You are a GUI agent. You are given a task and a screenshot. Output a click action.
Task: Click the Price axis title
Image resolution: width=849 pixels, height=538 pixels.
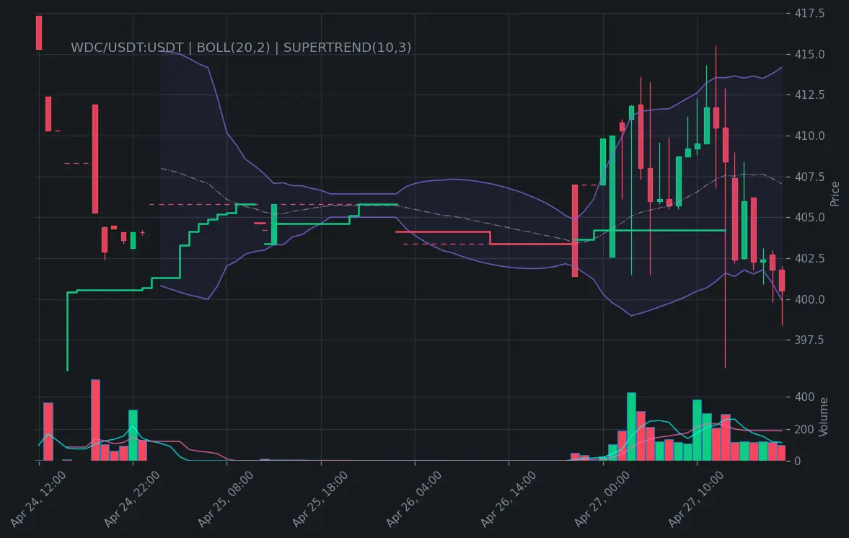[835, 194]
